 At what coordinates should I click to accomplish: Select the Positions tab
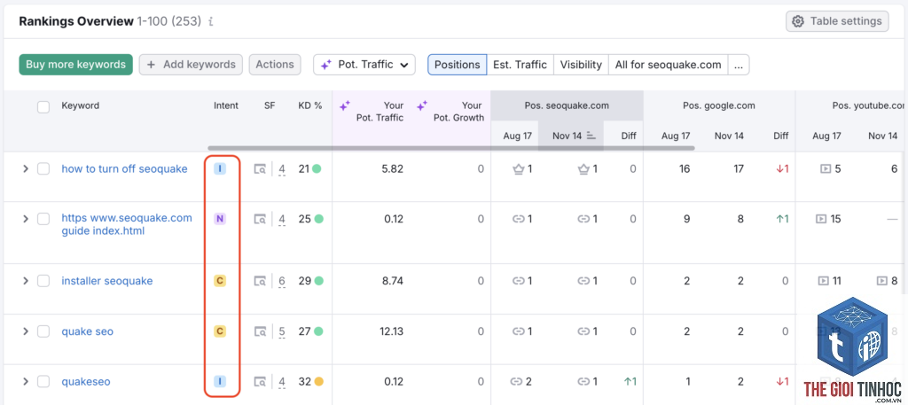(x=457, y=64)
